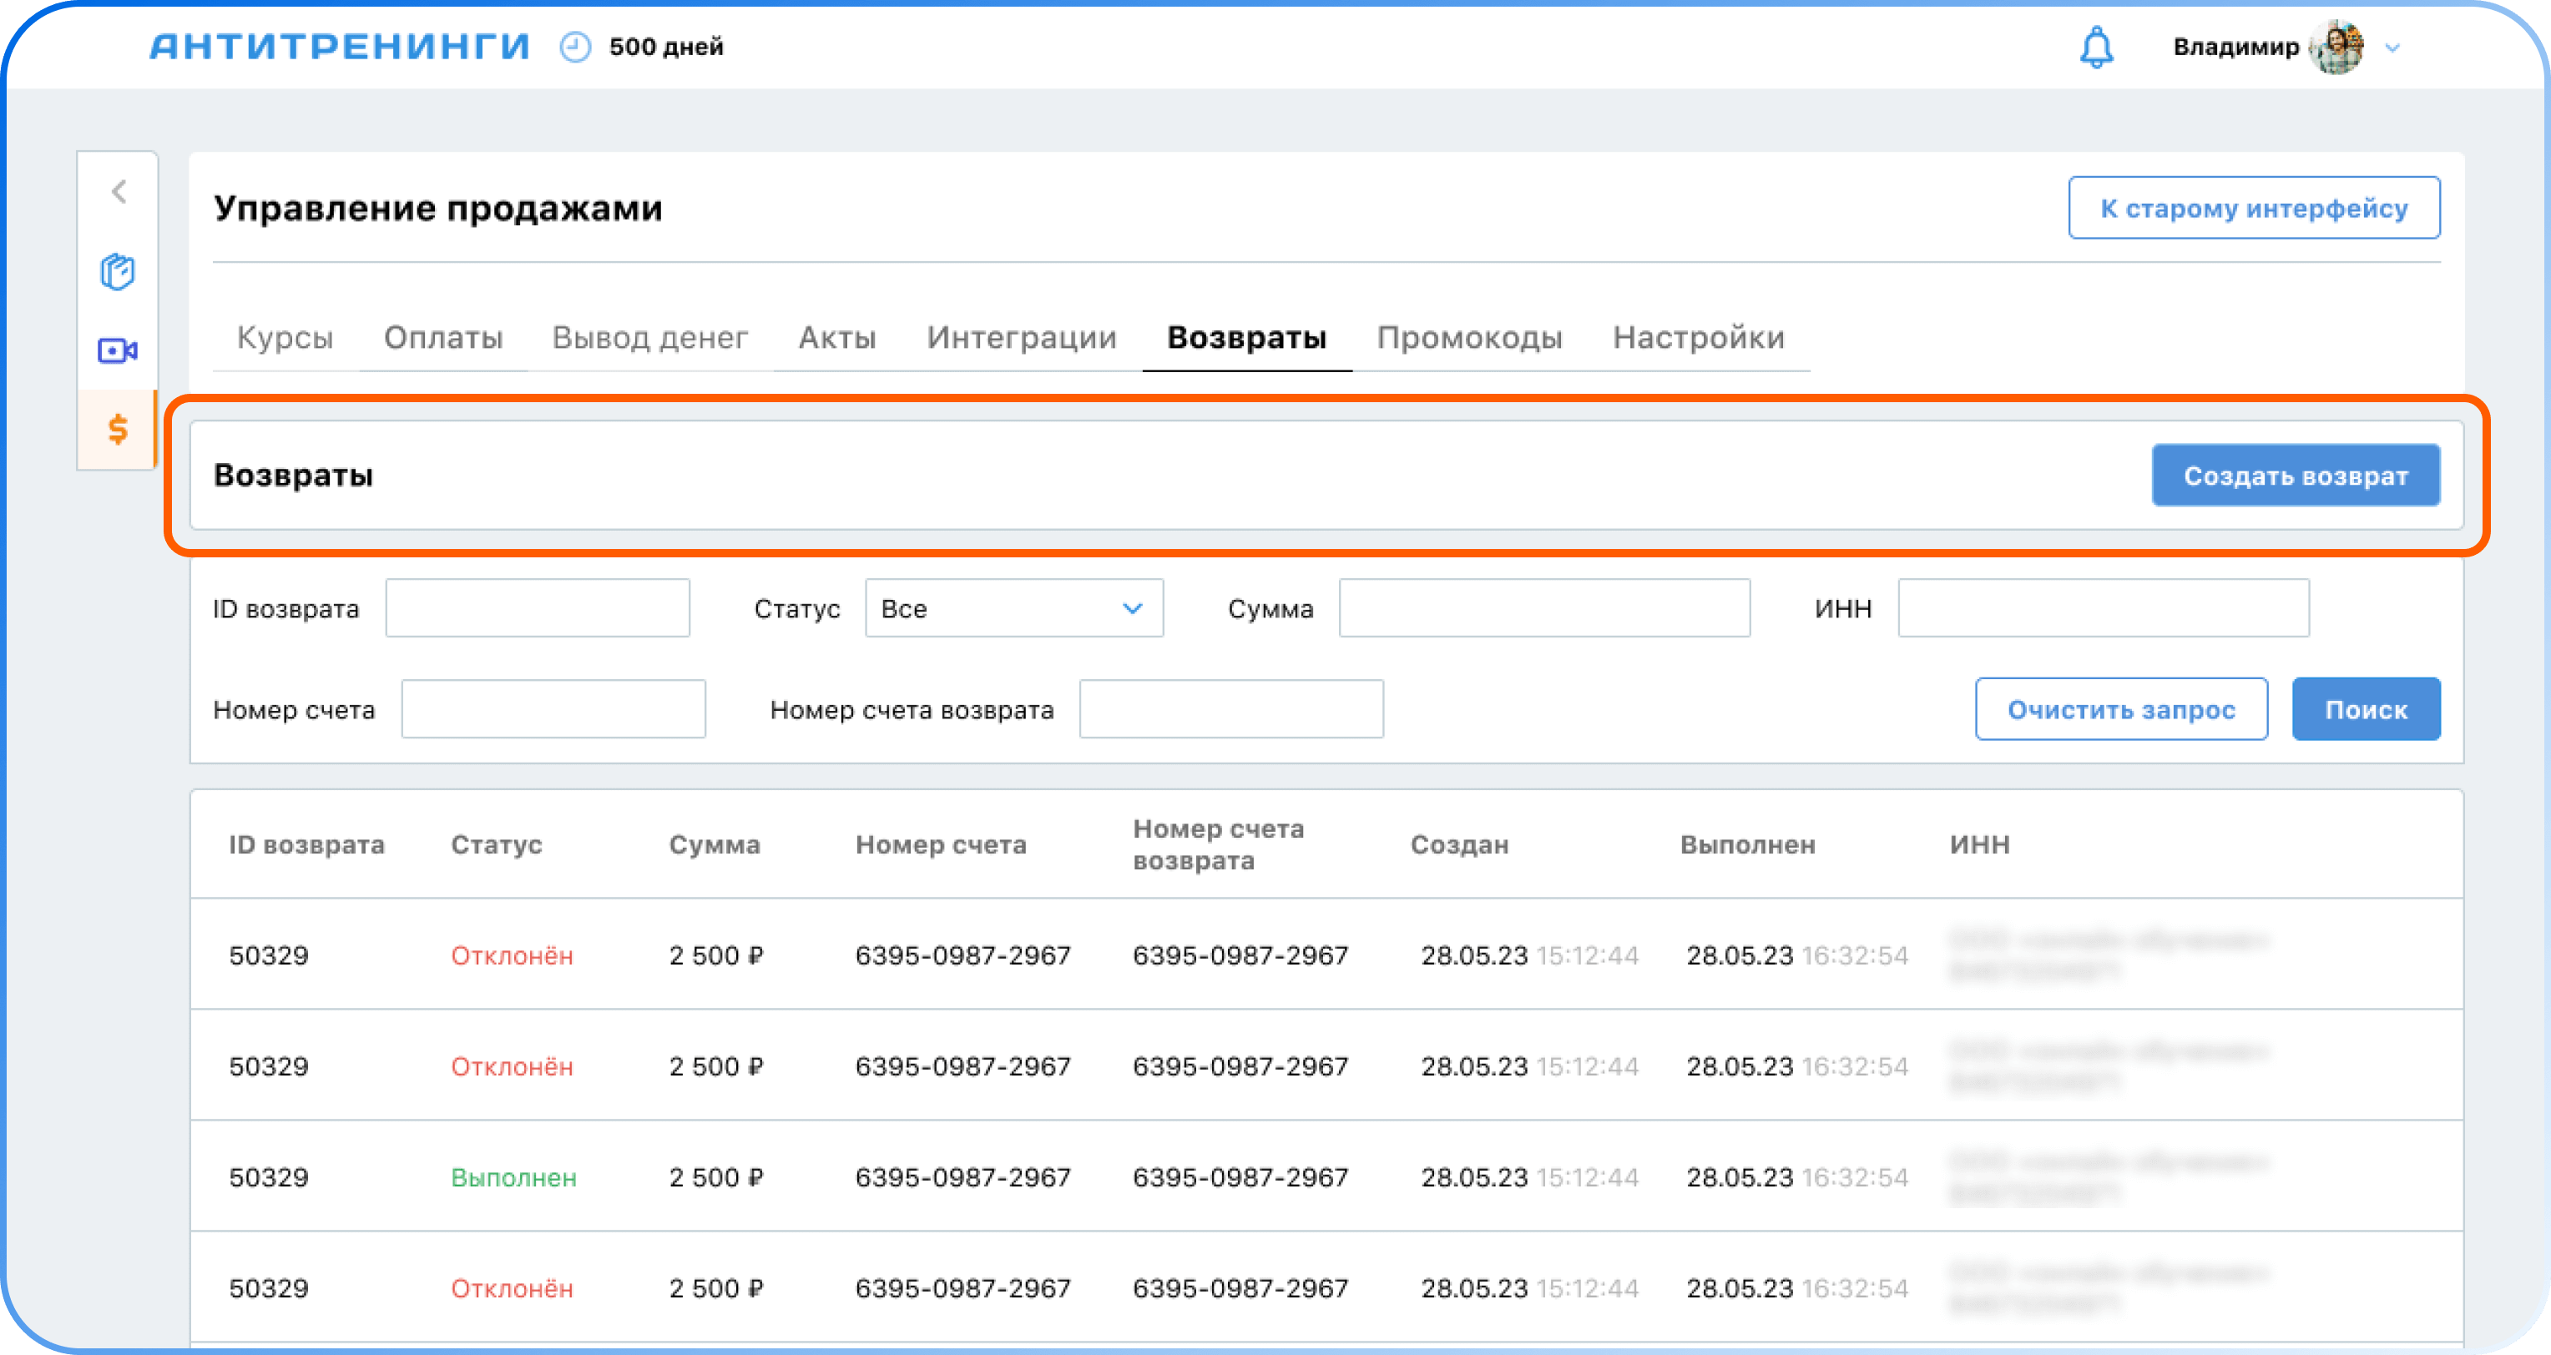Click into the ИНН filter field

2103,607
